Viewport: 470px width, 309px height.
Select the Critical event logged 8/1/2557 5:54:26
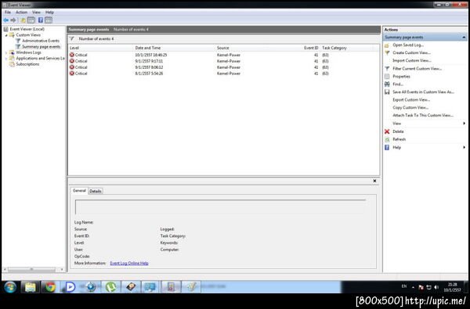tap(223, 74)
